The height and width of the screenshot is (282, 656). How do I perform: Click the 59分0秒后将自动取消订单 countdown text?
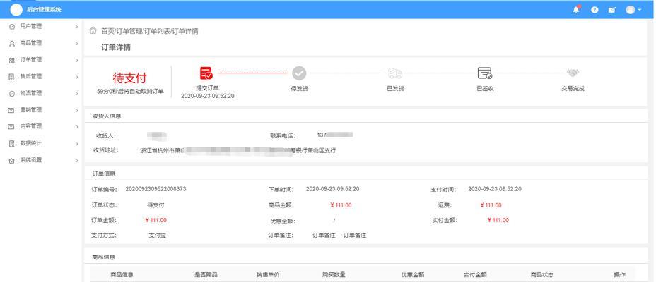pyautogui.click(x=130, y=92)
